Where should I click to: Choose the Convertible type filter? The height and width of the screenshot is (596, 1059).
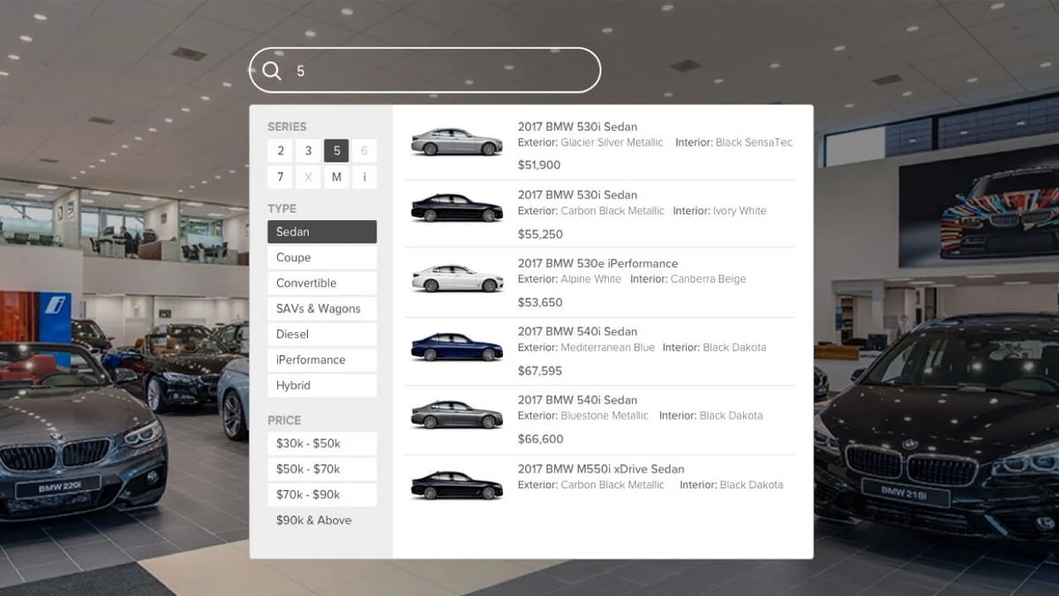[321, 283]
